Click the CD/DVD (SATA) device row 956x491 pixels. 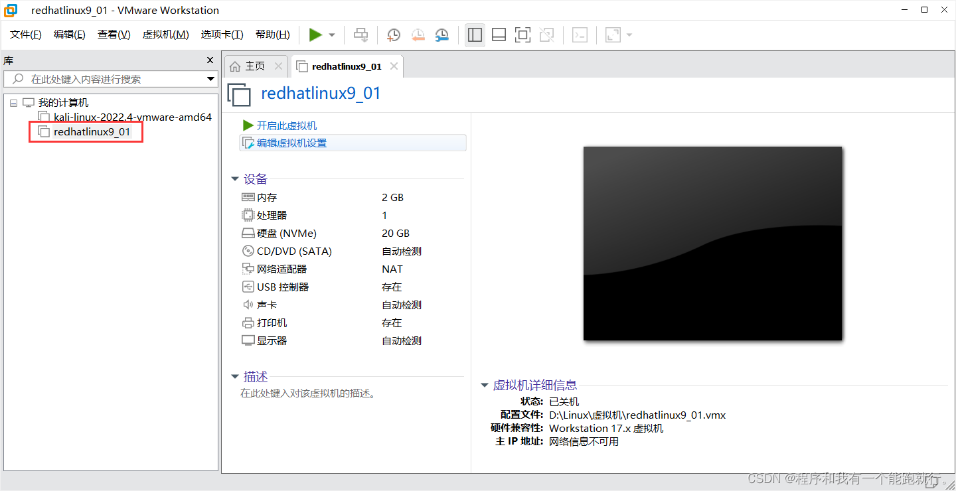(352, 251)
